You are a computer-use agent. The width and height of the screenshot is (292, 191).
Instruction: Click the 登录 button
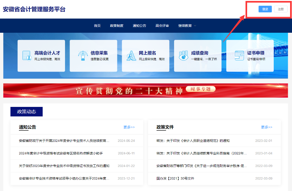[265, 9]
